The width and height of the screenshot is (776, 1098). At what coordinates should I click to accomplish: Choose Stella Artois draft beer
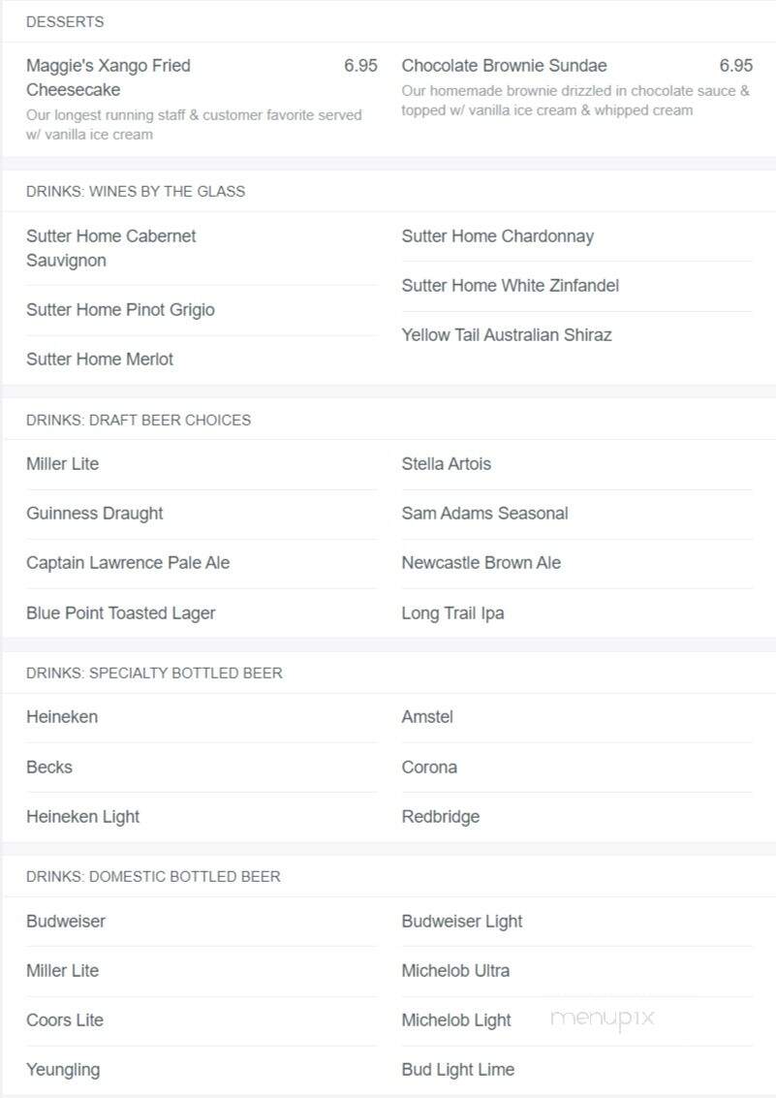(447, 463)
